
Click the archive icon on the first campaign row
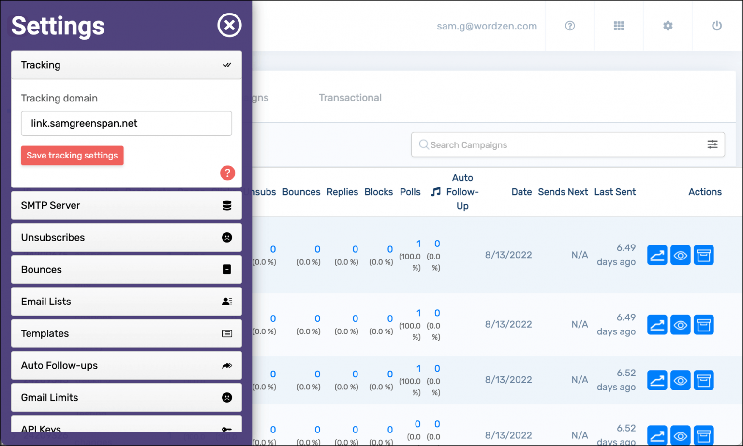[x=704, y=255]
